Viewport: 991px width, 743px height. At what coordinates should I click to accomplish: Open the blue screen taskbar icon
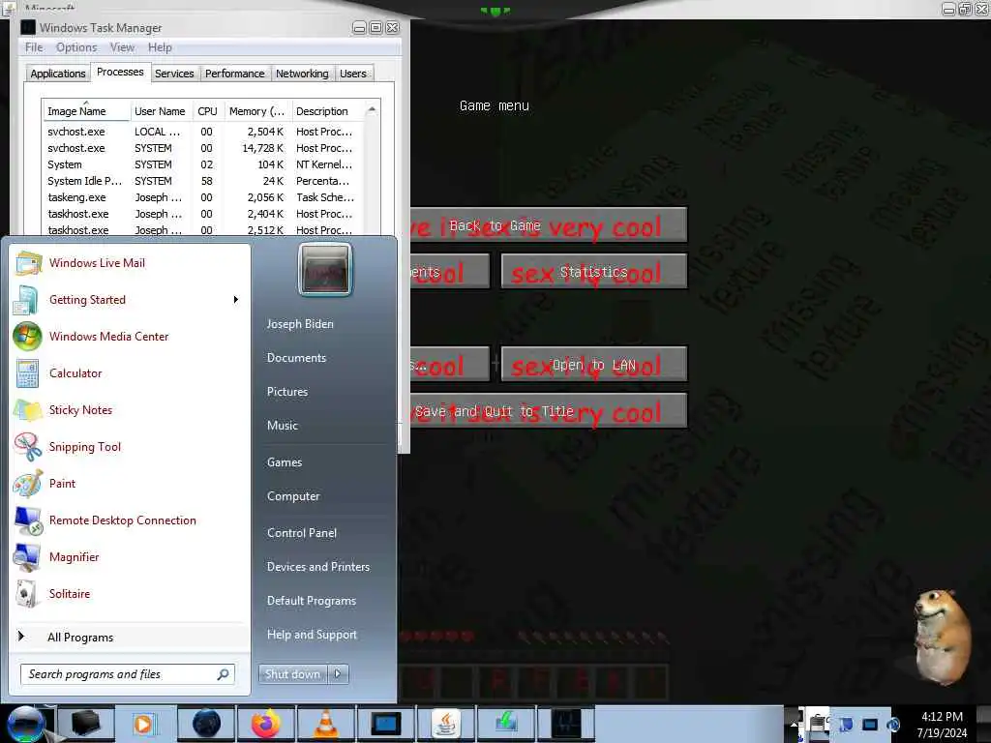click(x=385, y=724)
